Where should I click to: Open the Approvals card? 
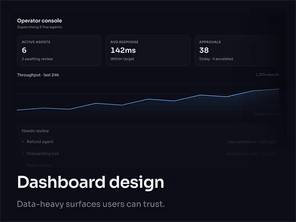coord(237,51)
